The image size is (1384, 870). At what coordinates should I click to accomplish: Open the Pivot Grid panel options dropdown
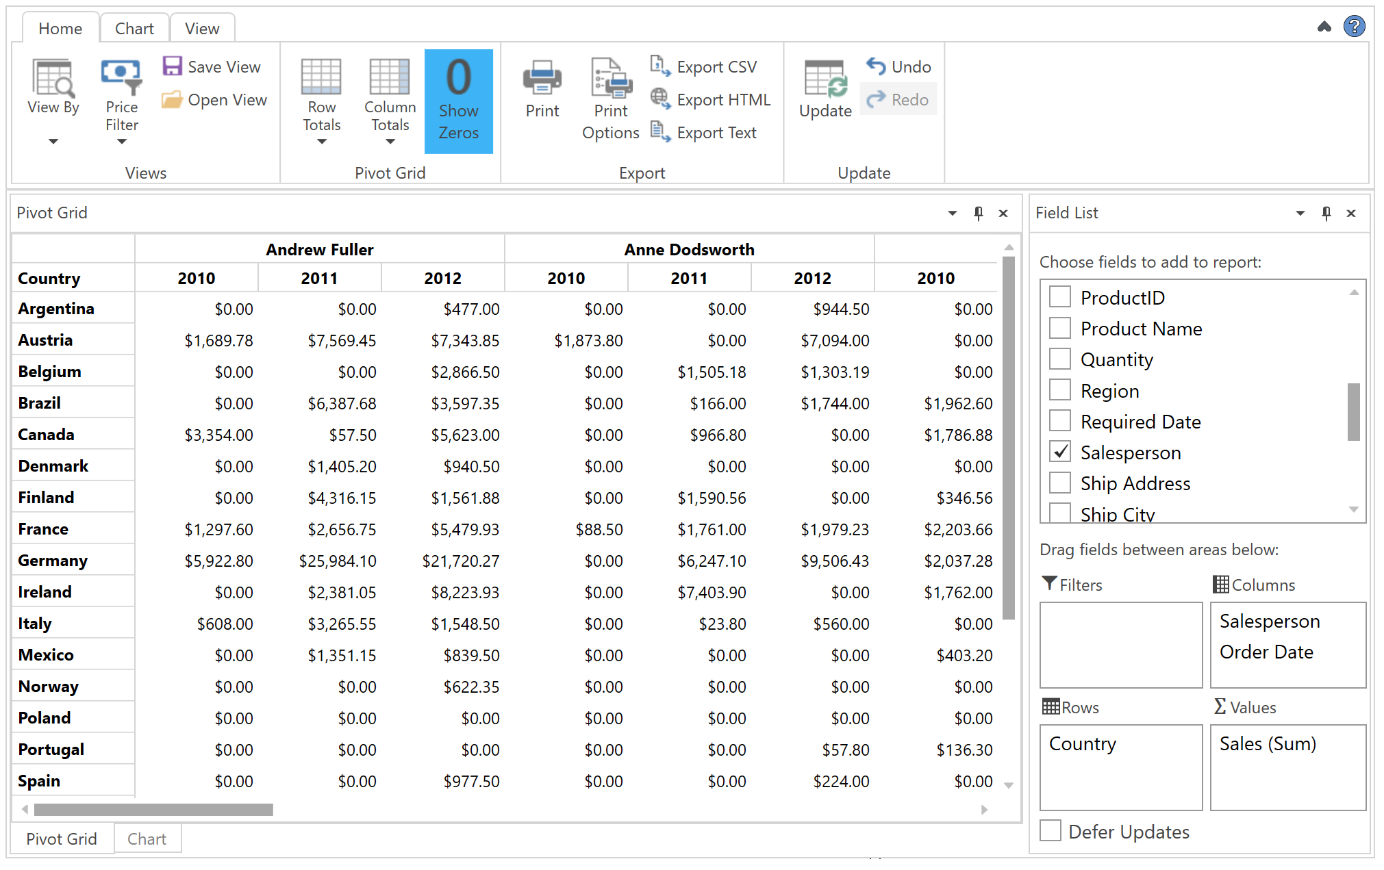(952, 214)
